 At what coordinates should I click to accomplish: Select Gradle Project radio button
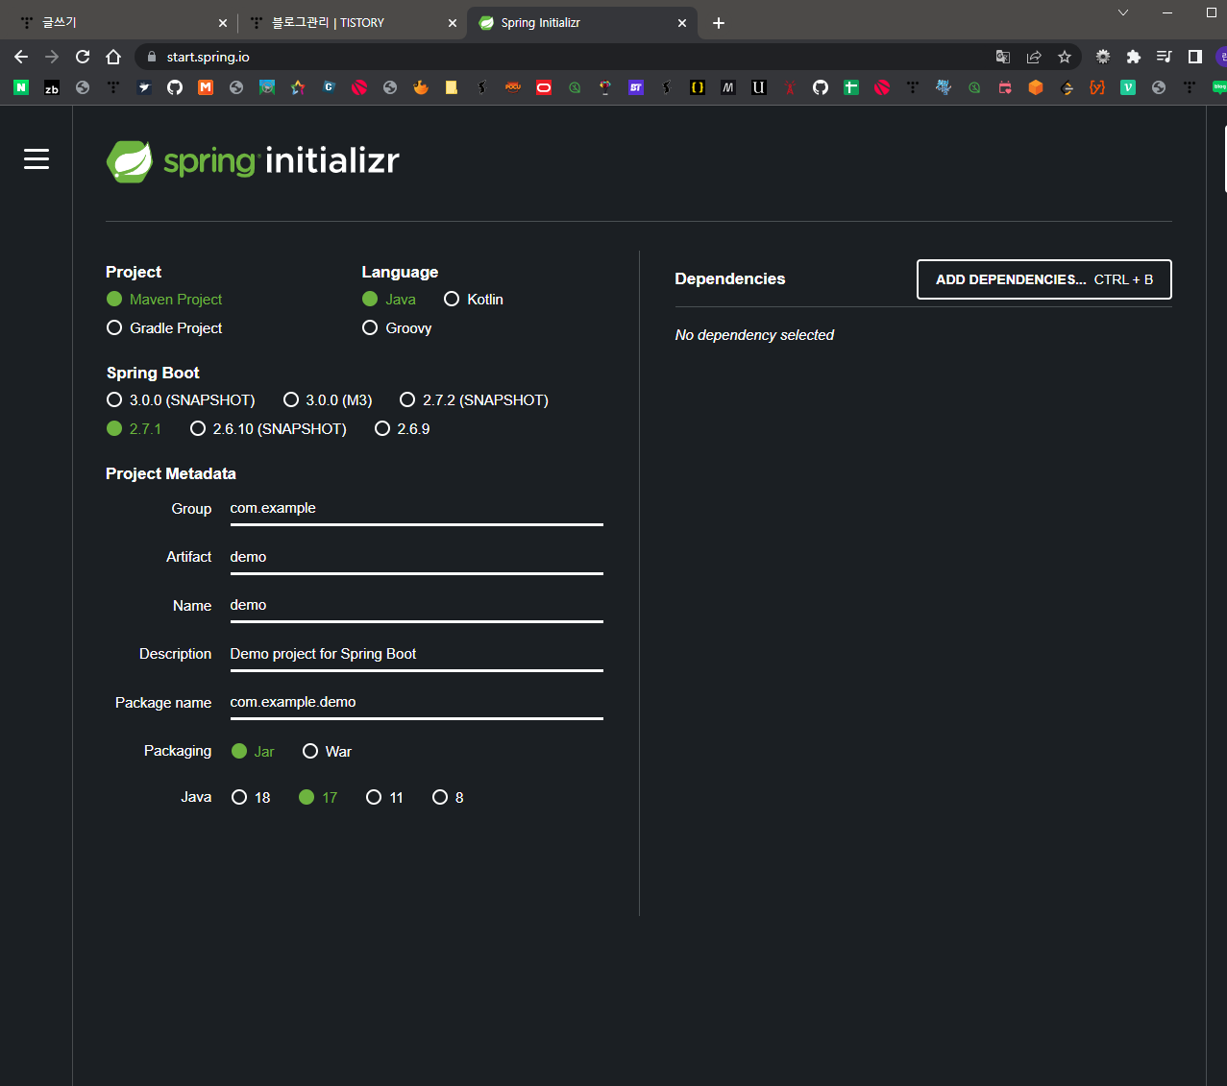coord(114,328)
